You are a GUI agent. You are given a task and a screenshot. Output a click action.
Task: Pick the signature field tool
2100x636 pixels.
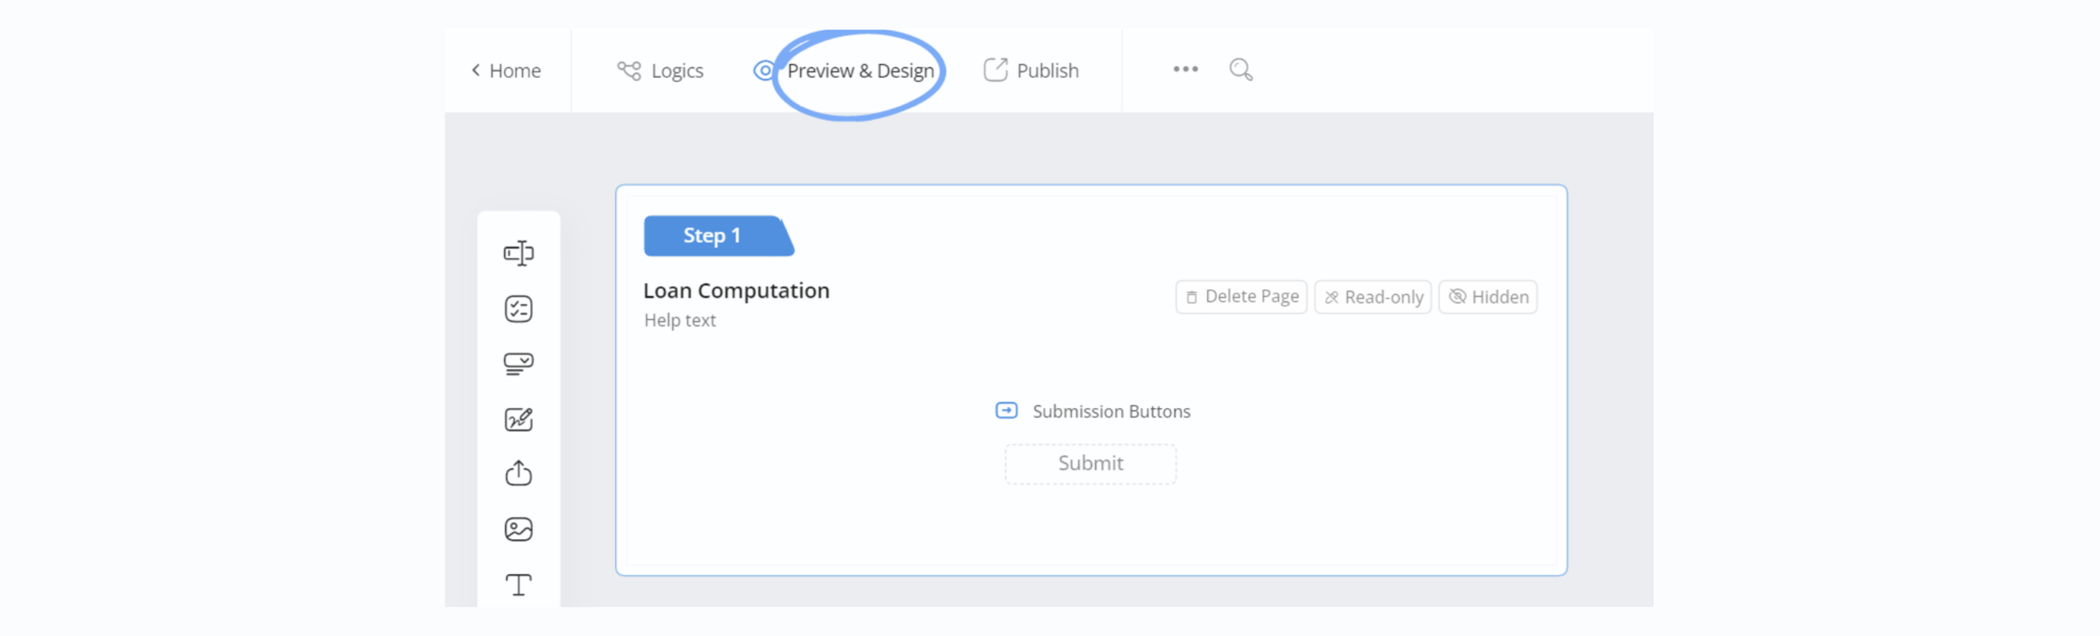[518, 420]
